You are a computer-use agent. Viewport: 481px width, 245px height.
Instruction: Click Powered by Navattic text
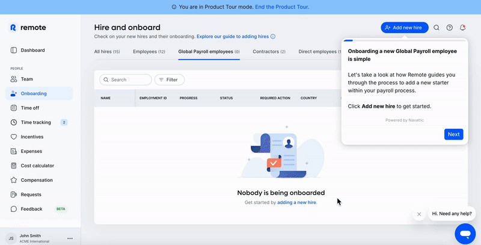pyautogui.click(x=405, y=120)
